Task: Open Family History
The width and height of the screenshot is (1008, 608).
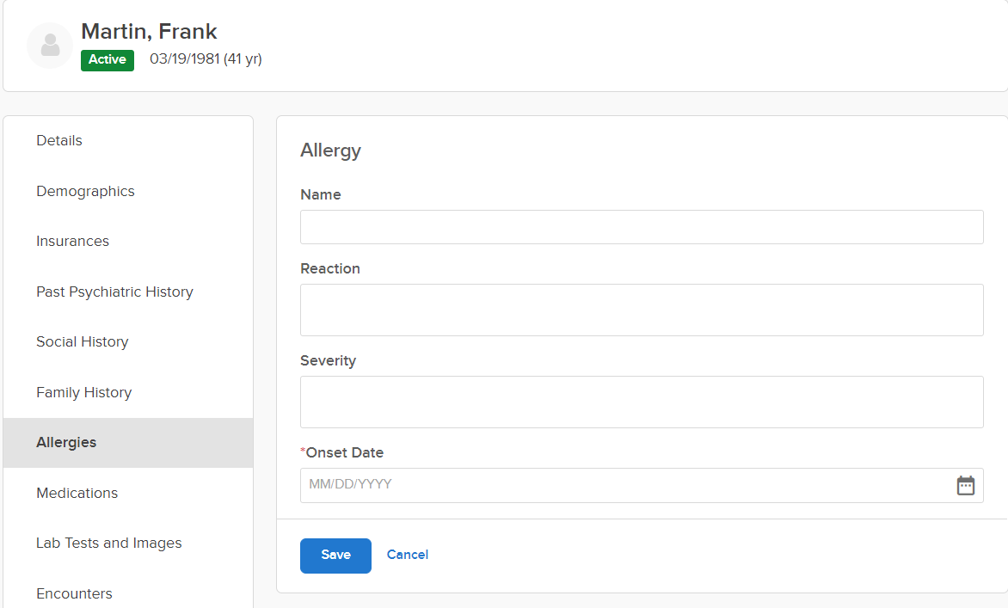Action: click(x=83, y=392)
